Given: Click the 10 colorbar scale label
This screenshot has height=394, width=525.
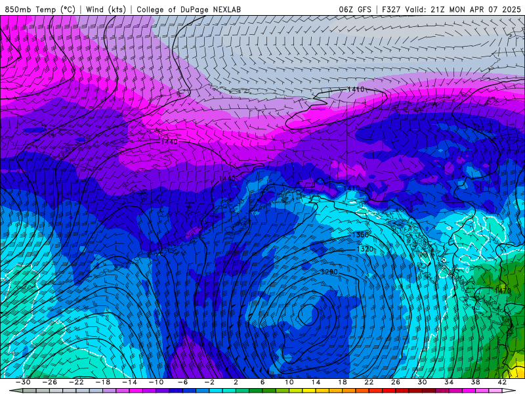Looking at the screenshot, I should tap(289, 382).
